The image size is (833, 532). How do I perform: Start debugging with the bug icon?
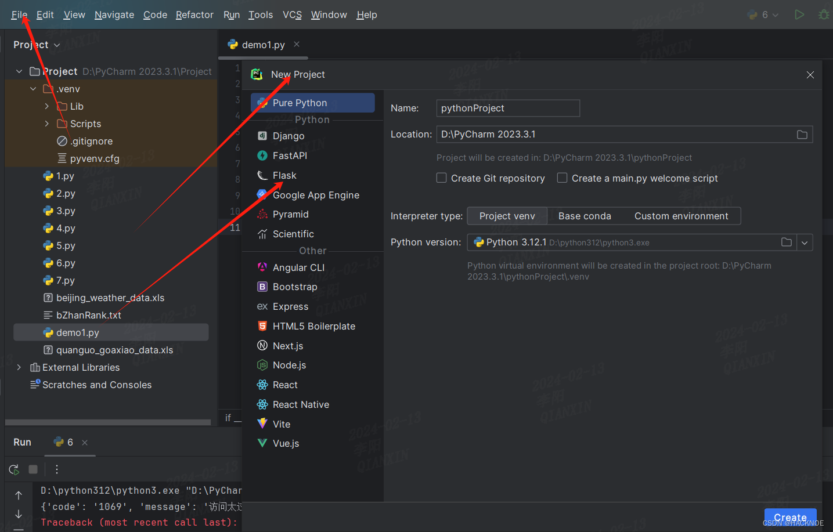(x=823, y=15)
